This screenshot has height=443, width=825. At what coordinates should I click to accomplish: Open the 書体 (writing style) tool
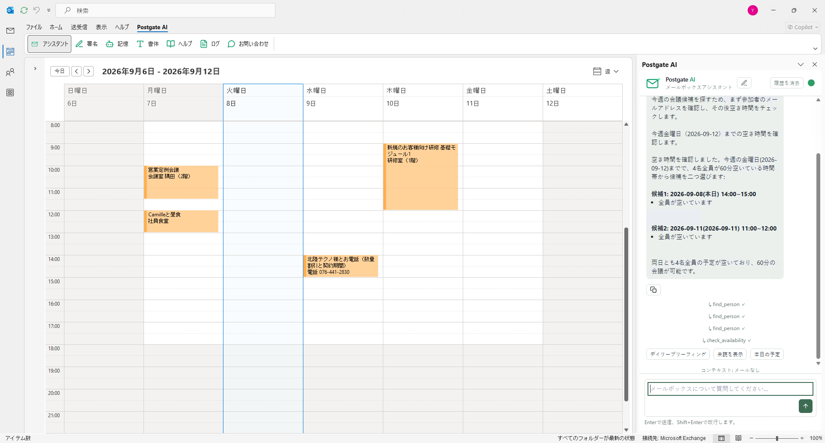point(148,44)
